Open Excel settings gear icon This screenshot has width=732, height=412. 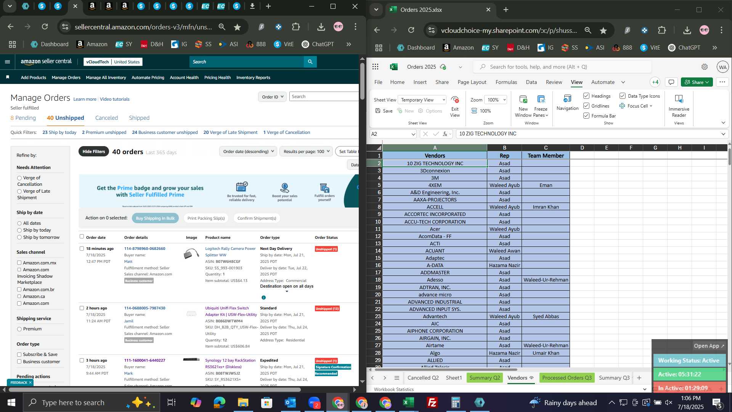click(705, 67)
